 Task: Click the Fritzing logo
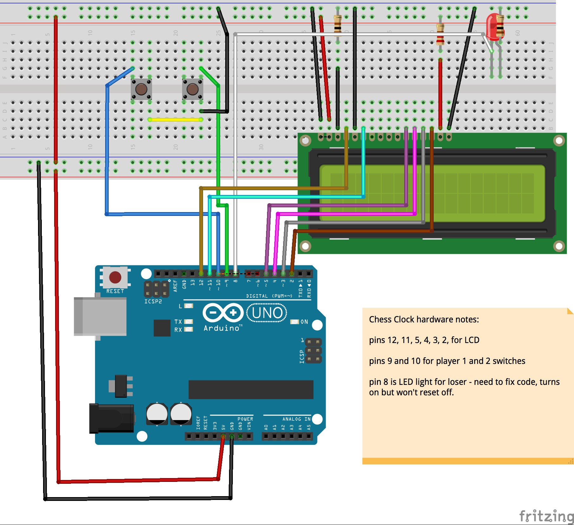coord(546,516)
